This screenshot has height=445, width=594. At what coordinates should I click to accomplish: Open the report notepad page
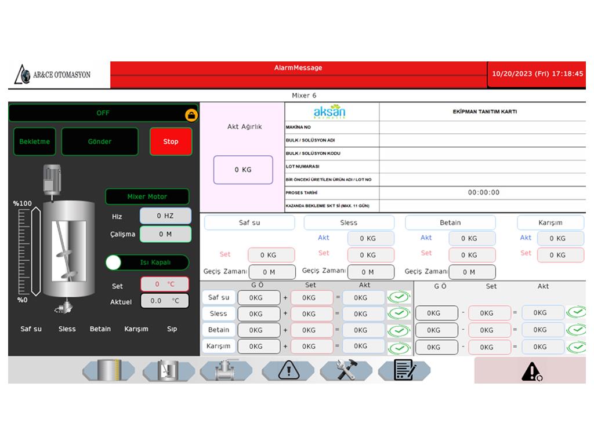click(x=404, y=370)
